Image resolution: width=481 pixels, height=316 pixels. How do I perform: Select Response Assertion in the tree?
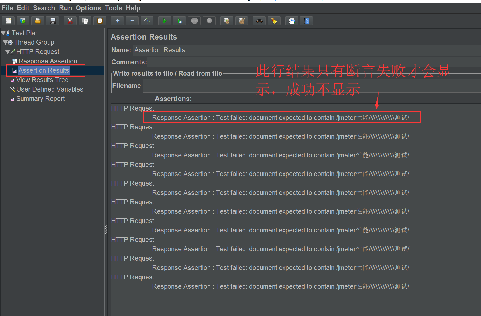pos(48,61)
